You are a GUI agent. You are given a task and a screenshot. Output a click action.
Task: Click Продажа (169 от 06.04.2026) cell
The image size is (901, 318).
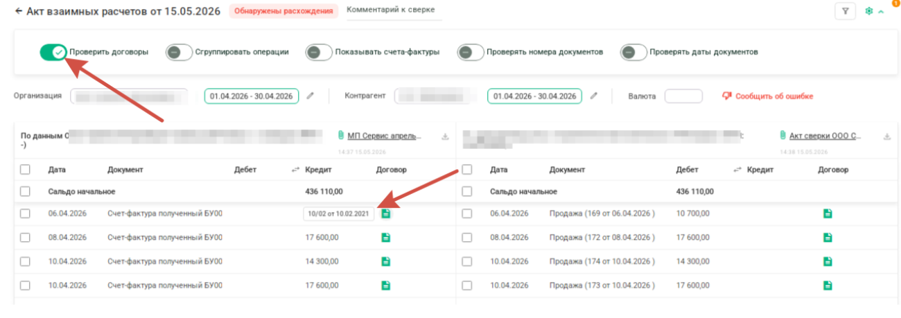[602, 213]
